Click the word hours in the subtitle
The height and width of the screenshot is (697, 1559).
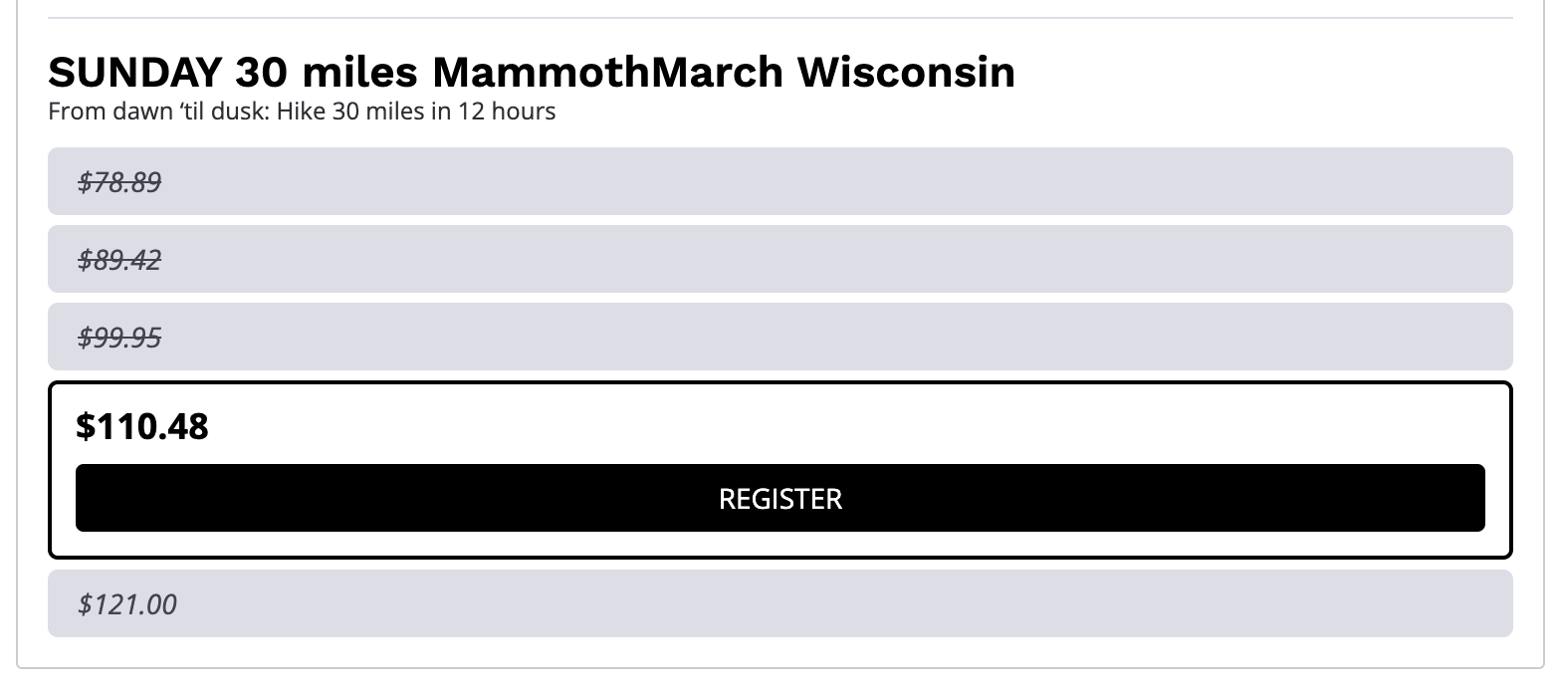(523, 111)
